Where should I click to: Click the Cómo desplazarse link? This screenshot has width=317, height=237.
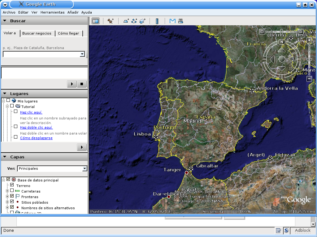(x=36, y=138)
